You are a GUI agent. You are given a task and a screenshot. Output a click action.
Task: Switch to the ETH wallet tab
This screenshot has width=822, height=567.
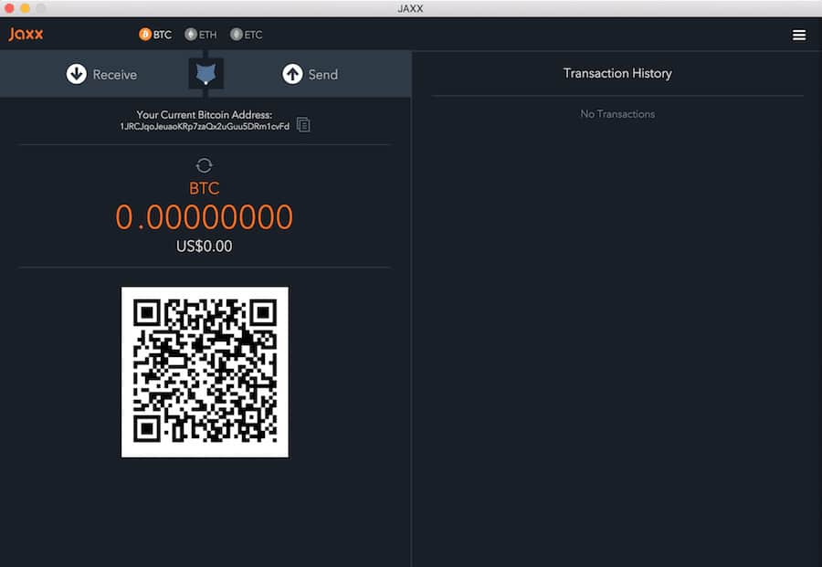point(201,35)
